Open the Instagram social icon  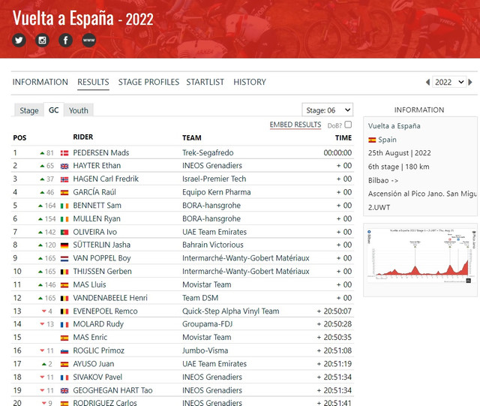(42, 40)
